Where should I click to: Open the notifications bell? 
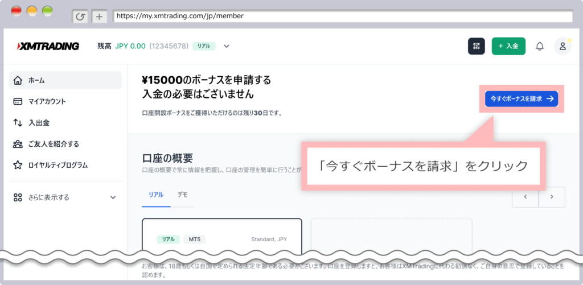(x=539, y=46)
